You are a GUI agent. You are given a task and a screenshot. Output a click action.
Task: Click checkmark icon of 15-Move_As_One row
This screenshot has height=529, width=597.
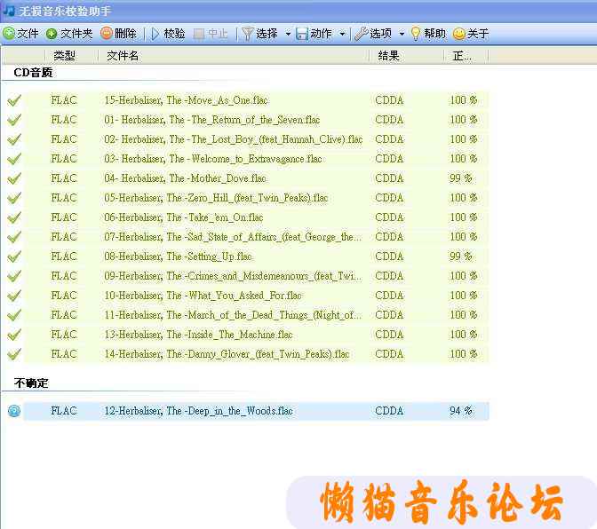(14, 100)
